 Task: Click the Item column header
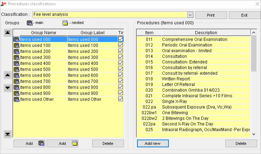149,32
